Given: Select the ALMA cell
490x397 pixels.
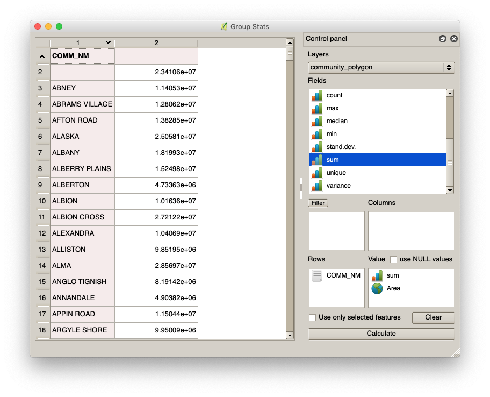Looking at the screenshot, I should click(x=83, y=266).
